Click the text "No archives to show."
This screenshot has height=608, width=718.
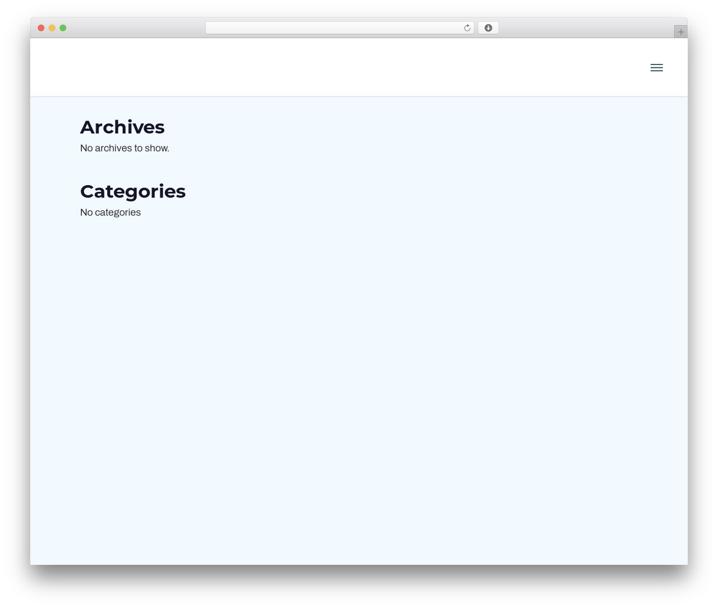click(125, 148)
